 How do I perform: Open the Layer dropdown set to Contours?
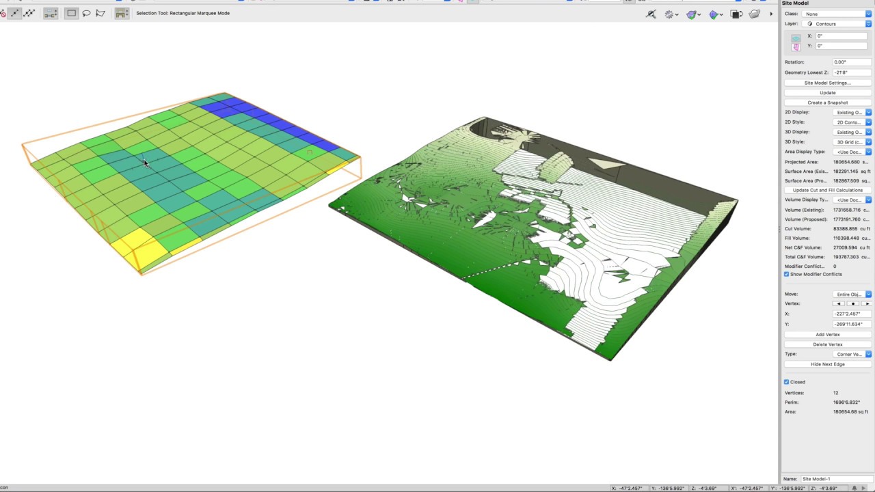coord(837,24)
